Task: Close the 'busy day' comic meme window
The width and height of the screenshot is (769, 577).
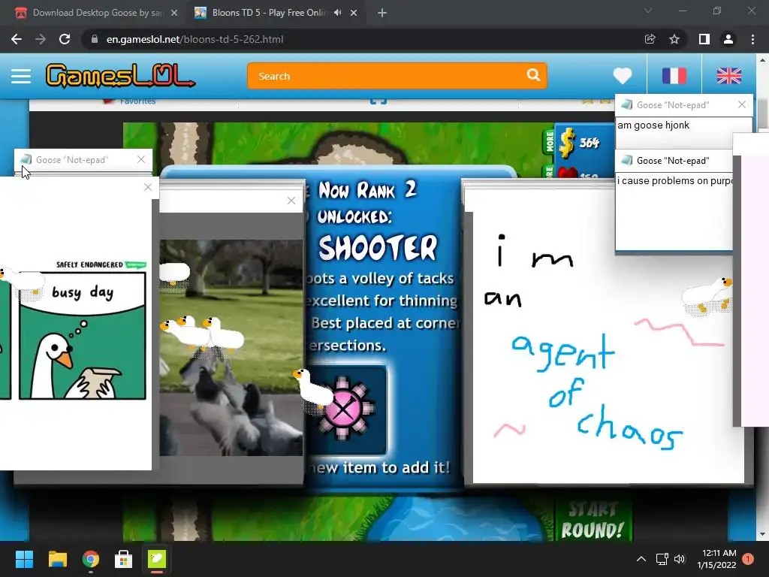Action: pos(148,187)
